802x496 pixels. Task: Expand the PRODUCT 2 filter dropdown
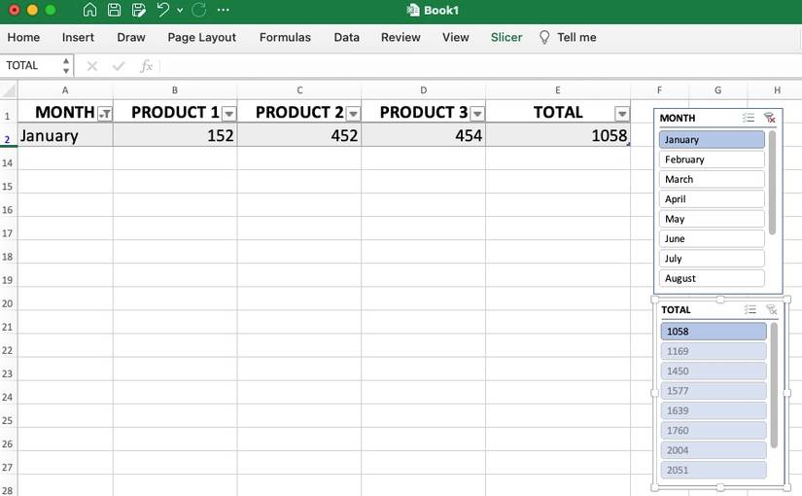click(x=353, y=114)
